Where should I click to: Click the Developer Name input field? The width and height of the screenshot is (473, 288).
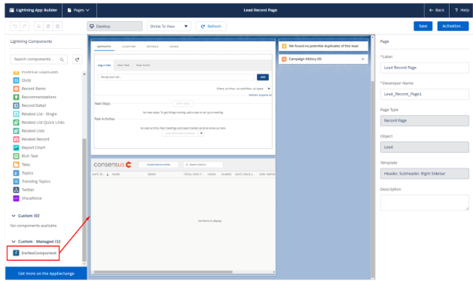pos(425,94)
